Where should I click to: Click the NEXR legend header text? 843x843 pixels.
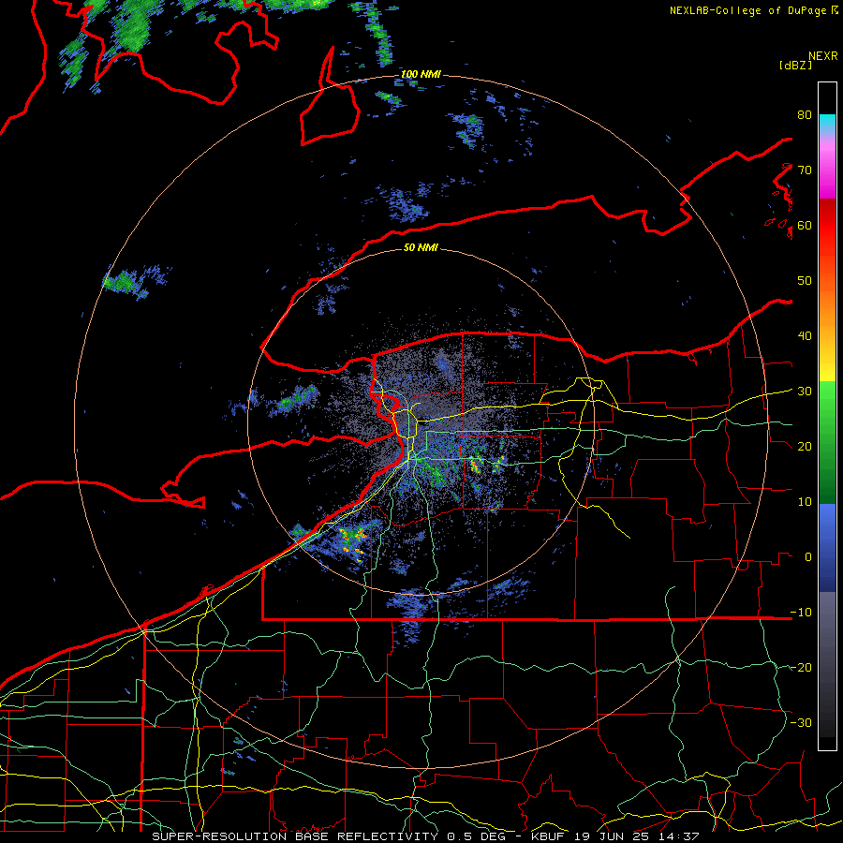(823, 56)
